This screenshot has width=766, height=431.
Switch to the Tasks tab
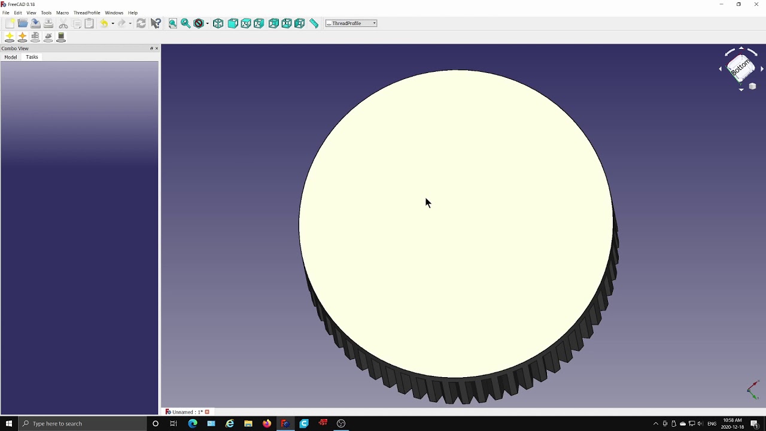point(32,57)
